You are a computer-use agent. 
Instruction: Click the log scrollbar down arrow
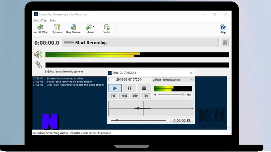point(229,128)
